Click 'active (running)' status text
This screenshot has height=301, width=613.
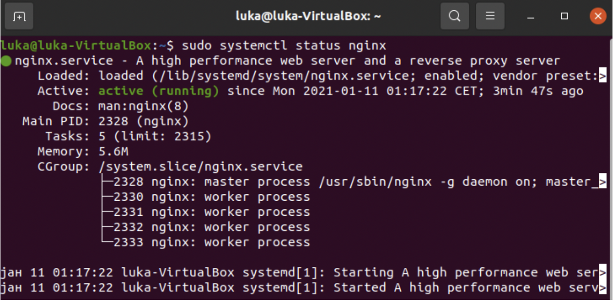[159, 91]
